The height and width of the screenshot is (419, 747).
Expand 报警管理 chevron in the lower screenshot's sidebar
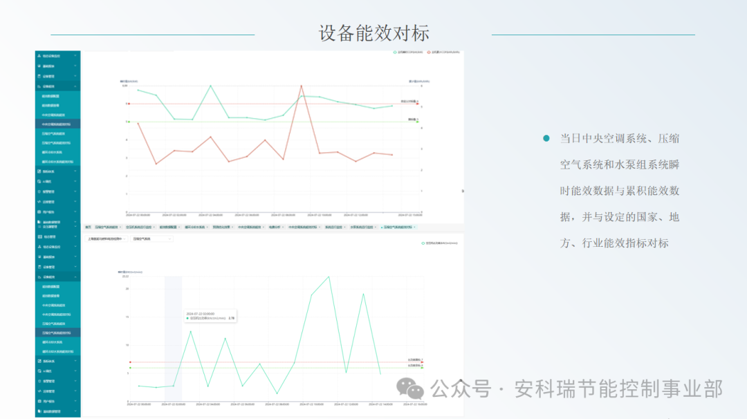pyautogui.click(x=75, y=381)
